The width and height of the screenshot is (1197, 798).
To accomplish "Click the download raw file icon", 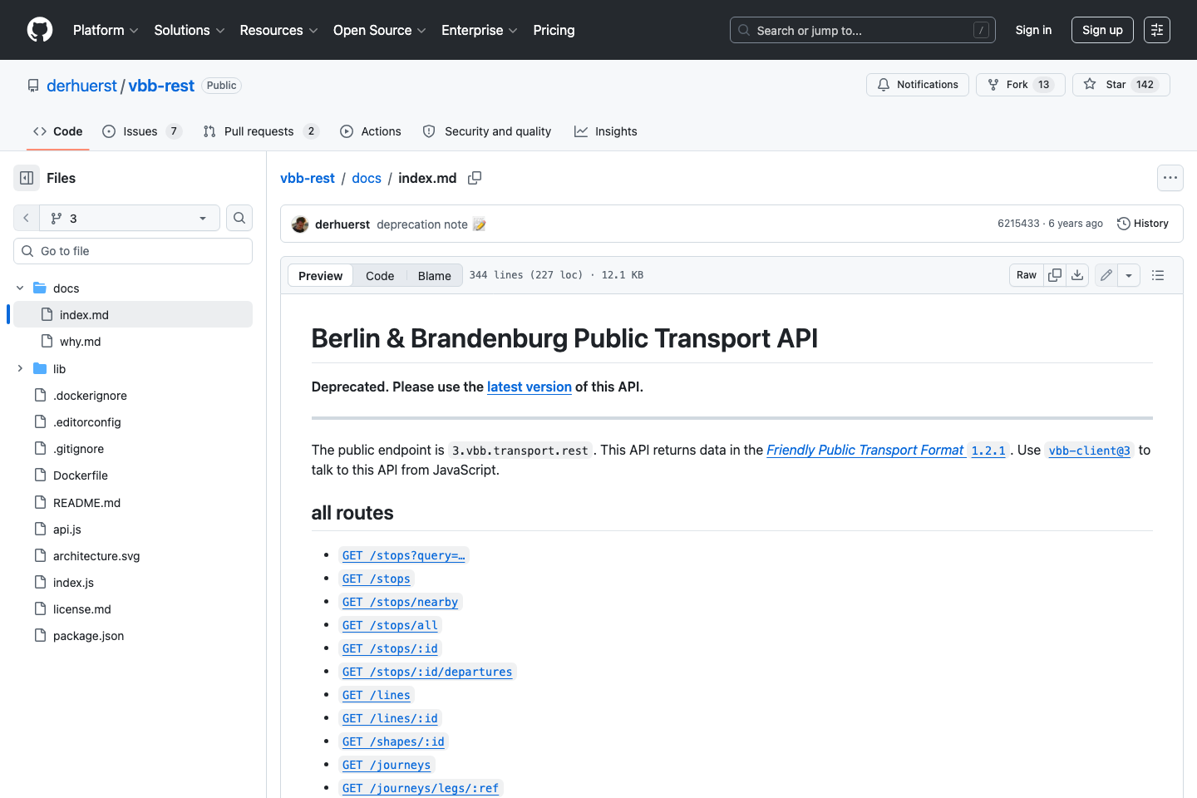I will tap(1077, 275).
